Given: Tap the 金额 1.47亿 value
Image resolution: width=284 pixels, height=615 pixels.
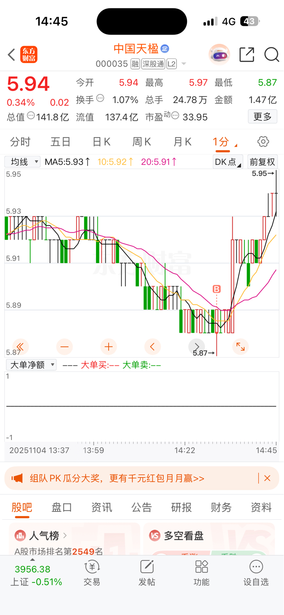Looking at the screenshot, I should tap(263, 100).
